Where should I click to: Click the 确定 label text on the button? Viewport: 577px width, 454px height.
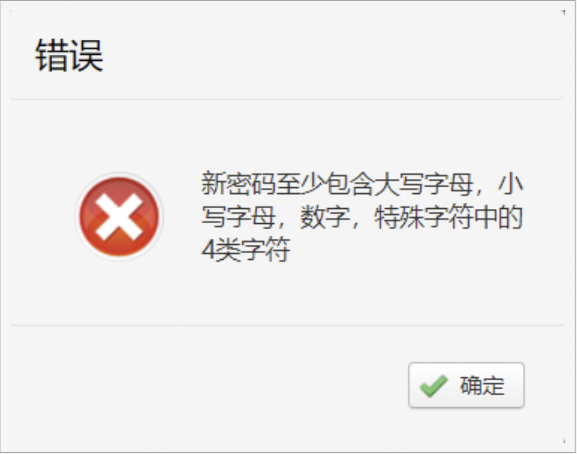pyautogui.click(x=482, y=386)
